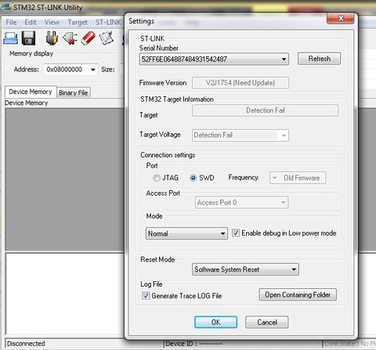Open the File menu
Image resolution: width=376 pixels, height=350 pixels.
[x=11, y=23]
